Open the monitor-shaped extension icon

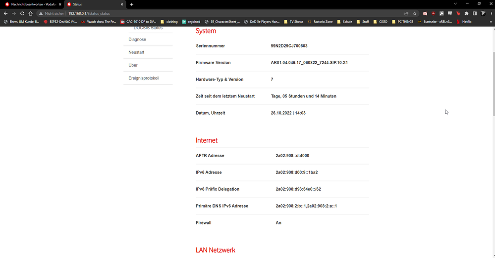(x=450, y=13)
